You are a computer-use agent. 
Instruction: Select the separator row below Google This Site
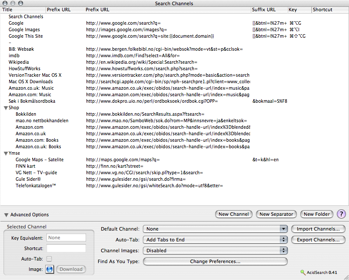[x=10, y=42]
